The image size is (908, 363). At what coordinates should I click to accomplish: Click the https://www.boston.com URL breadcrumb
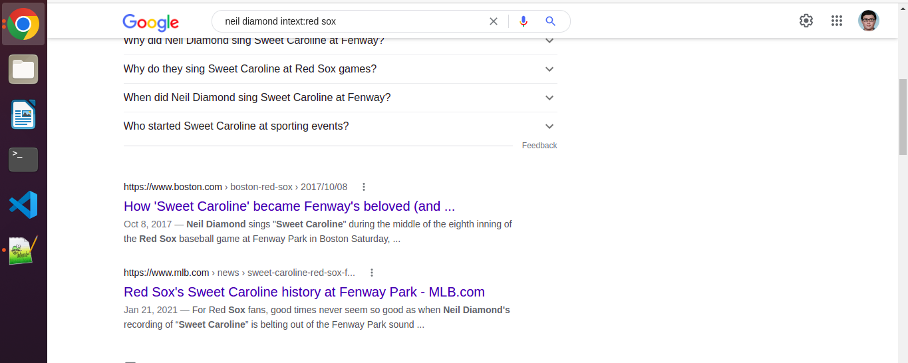173,187
